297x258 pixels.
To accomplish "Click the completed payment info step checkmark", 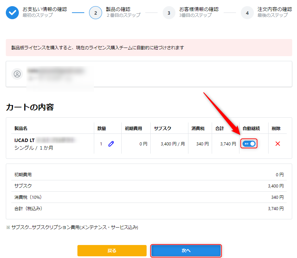I will (x=12, y=13).
